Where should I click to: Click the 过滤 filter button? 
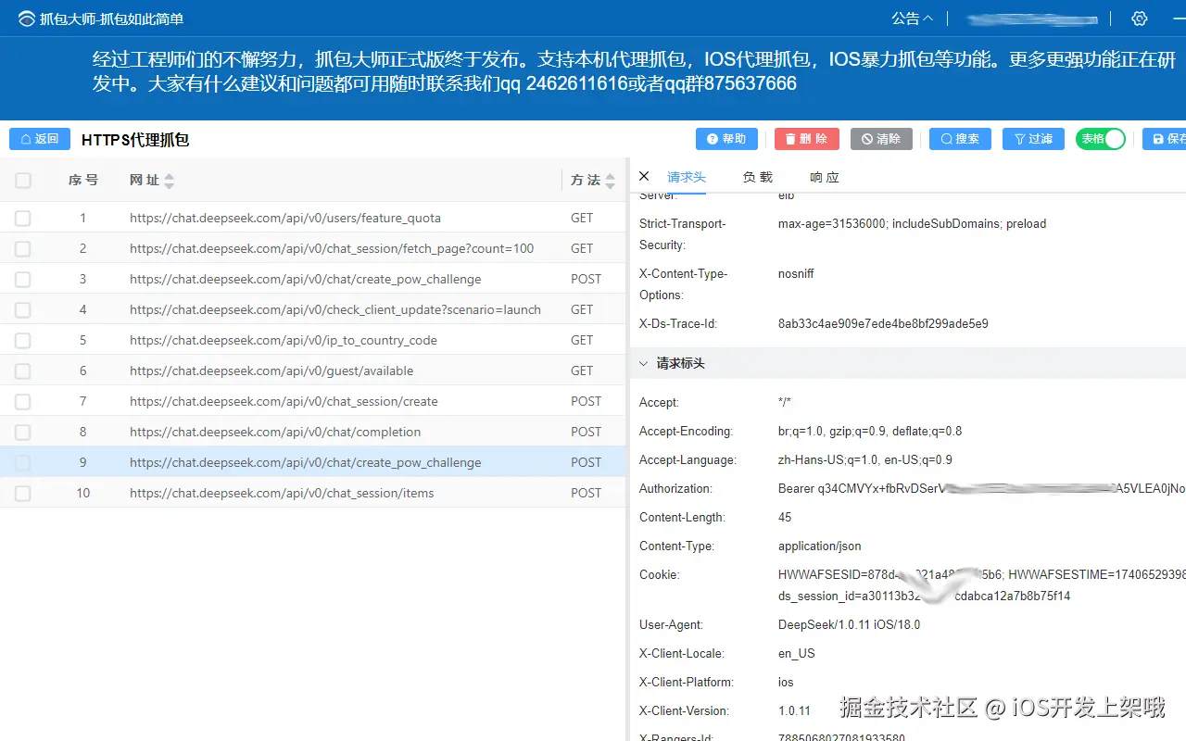(x=1033, y=139)
